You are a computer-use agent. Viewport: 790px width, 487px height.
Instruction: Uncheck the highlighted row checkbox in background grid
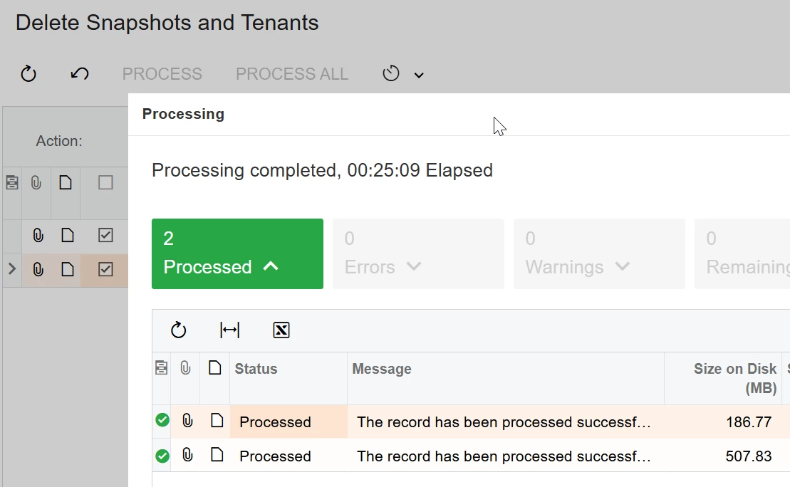coord(105,269)
